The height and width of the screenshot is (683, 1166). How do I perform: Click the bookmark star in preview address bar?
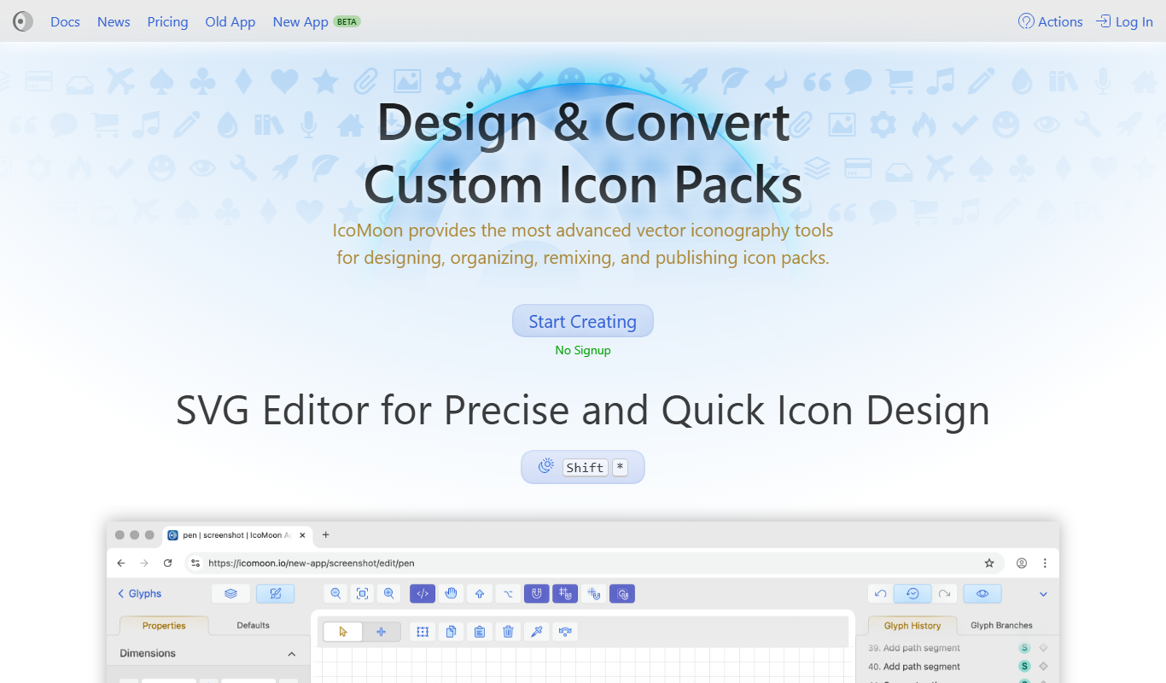[989, 563]
